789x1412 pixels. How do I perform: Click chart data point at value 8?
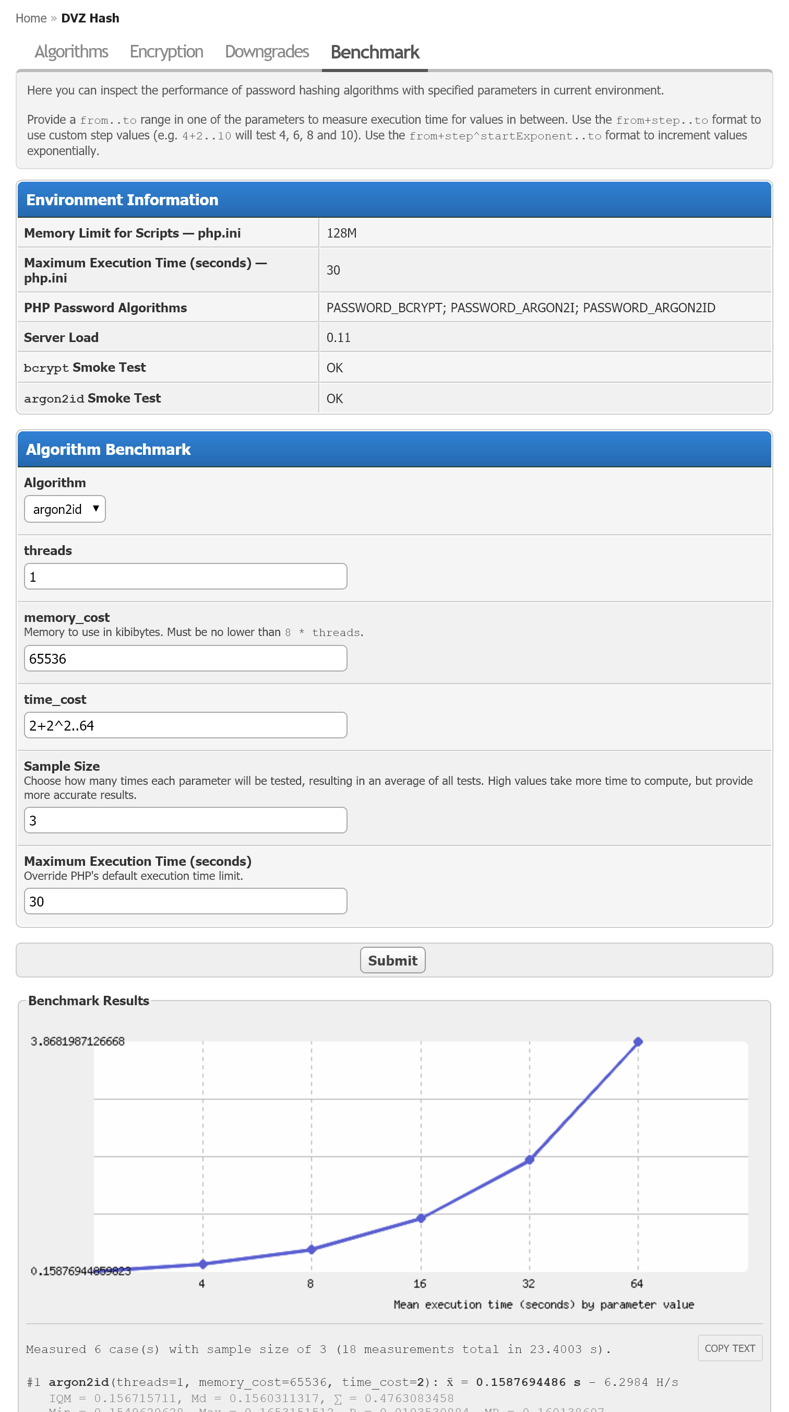(x=311, y=1249)
